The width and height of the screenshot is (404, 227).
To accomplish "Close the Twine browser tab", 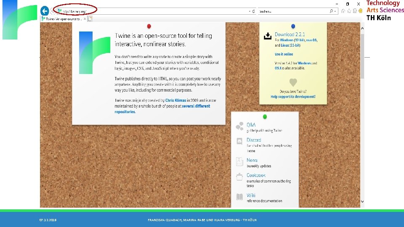I will tap(85, 19).
